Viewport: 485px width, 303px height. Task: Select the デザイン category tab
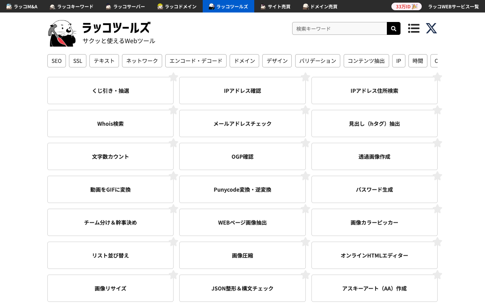(x=277, y=61)
